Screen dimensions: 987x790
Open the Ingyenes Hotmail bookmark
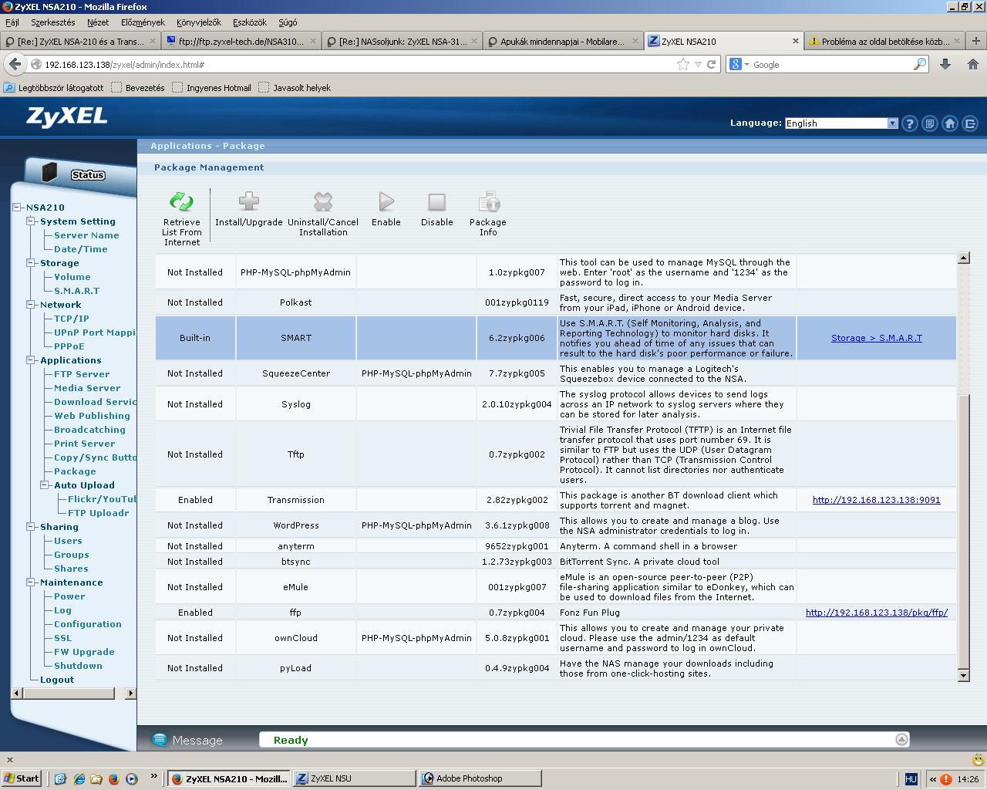tap(212, 88)
